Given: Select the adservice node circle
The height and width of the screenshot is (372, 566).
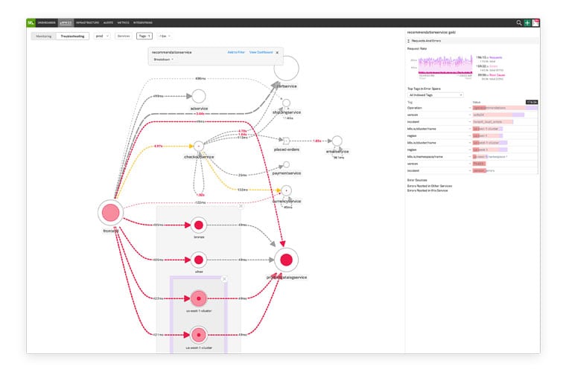Looking at the screenshot, I should 198,96.
